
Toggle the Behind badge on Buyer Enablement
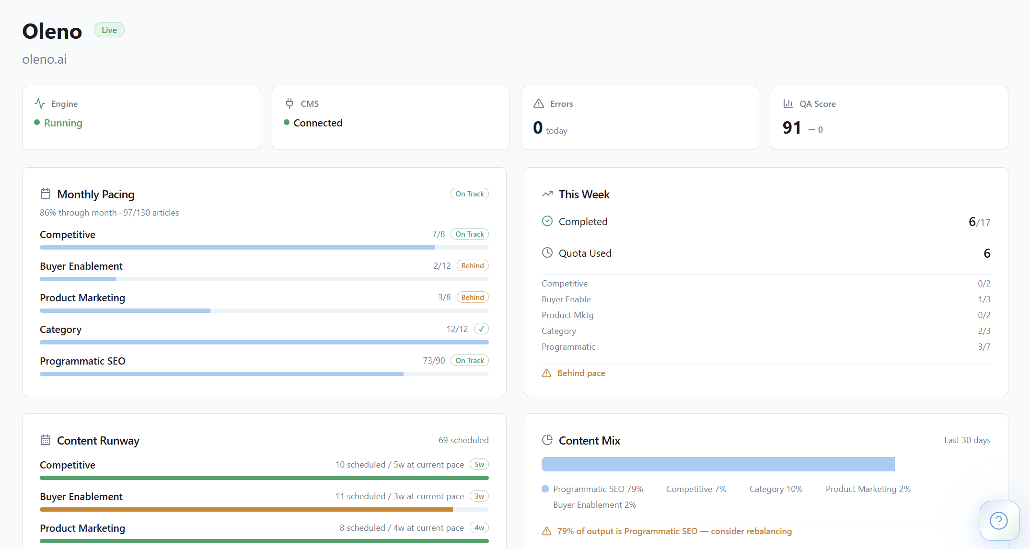(472, 265)
